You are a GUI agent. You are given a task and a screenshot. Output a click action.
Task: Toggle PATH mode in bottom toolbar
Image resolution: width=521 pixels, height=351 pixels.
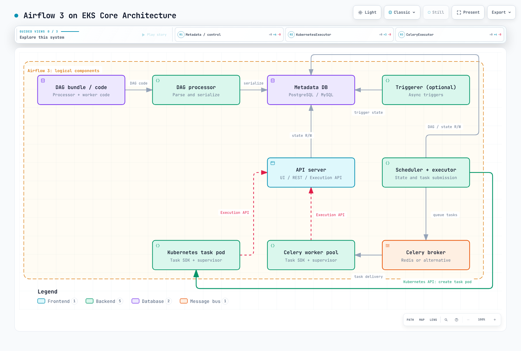(410, 320)
